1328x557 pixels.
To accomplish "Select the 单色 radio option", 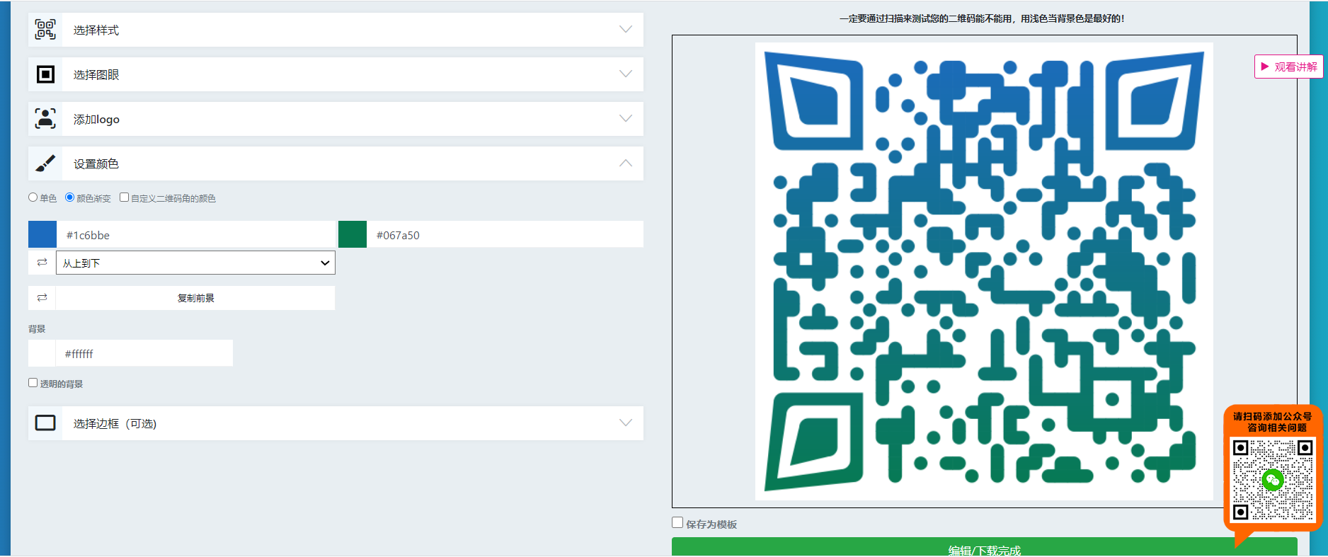I will click(x=33, y=197).
